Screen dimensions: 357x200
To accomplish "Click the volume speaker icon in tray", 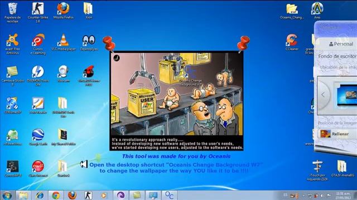I will [x=322, y=195].
